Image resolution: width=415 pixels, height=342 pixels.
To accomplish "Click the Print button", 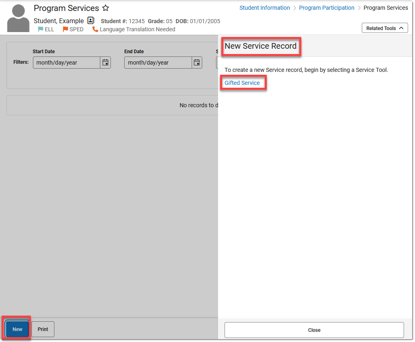I will coord(43,329).
